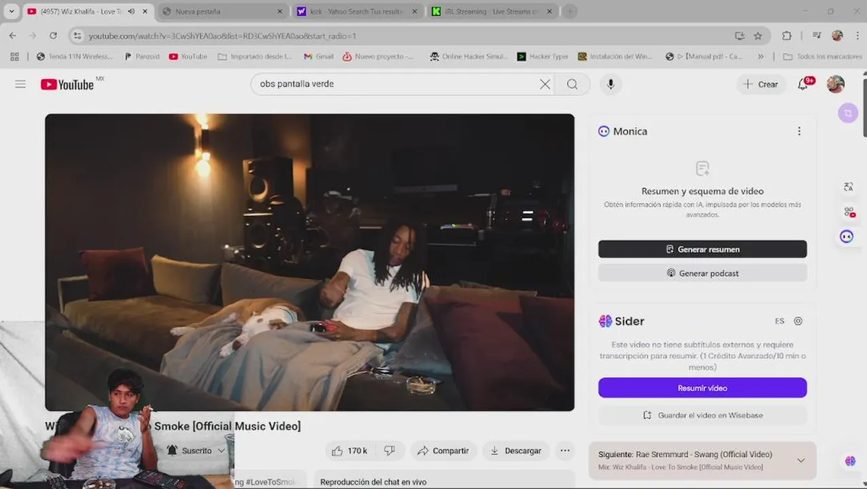Image resolution: width=867 pixels, height=489 pixels.
Task: Open Monica panel options menu
Action: (x=799, y=131)
